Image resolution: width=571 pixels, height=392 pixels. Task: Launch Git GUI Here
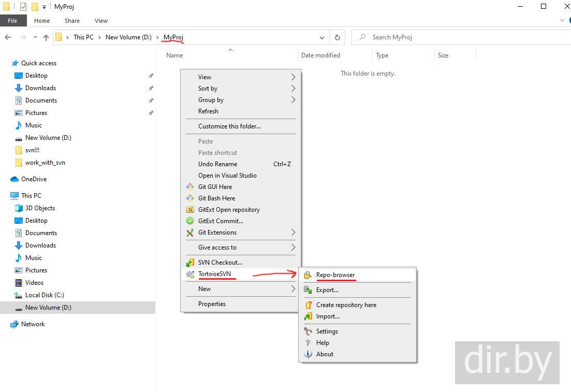(x=215, y=187)
